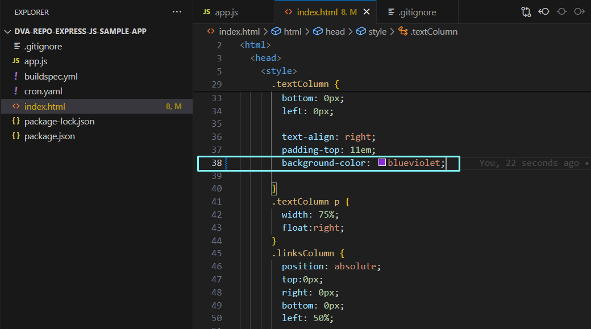Open package.json file

pos(49,136)
